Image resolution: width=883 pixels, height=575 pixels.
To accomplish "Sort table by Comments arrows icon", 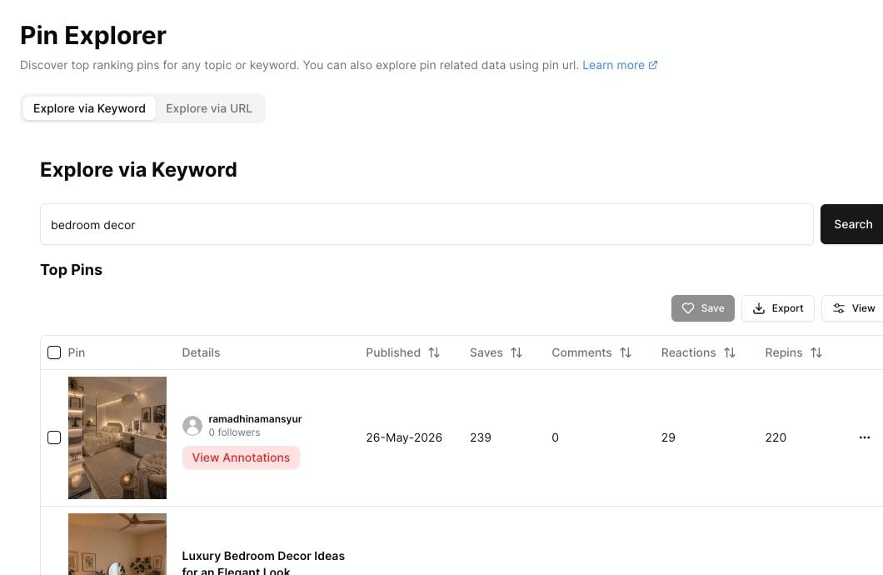I will [x=626, y=352].
